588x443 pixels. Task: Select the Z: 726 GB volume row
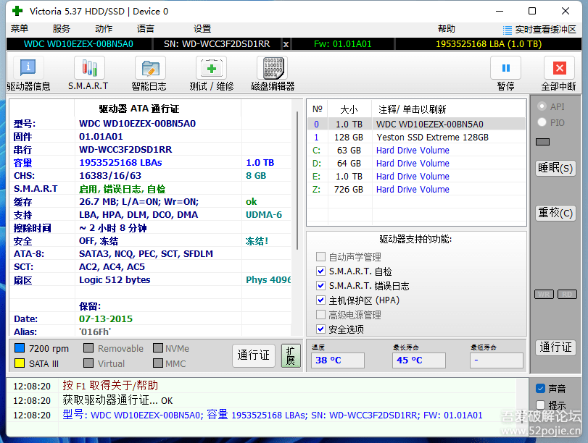[417, 190]
